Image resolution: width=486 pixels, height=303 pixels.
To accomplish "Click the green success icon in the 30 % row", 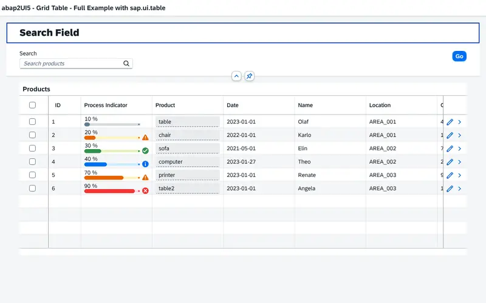I will (x=145, y=150).
